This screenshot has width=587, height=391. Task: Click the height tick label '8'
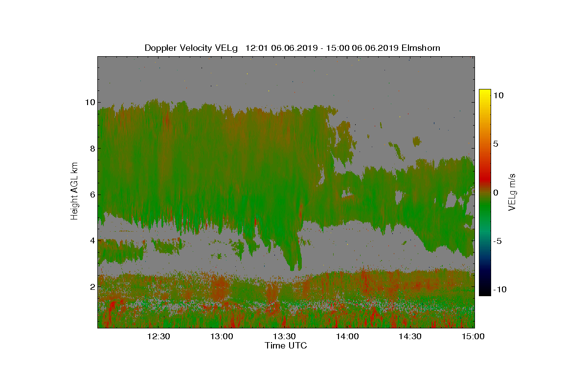pyautogui.click(x=91, y=149)
